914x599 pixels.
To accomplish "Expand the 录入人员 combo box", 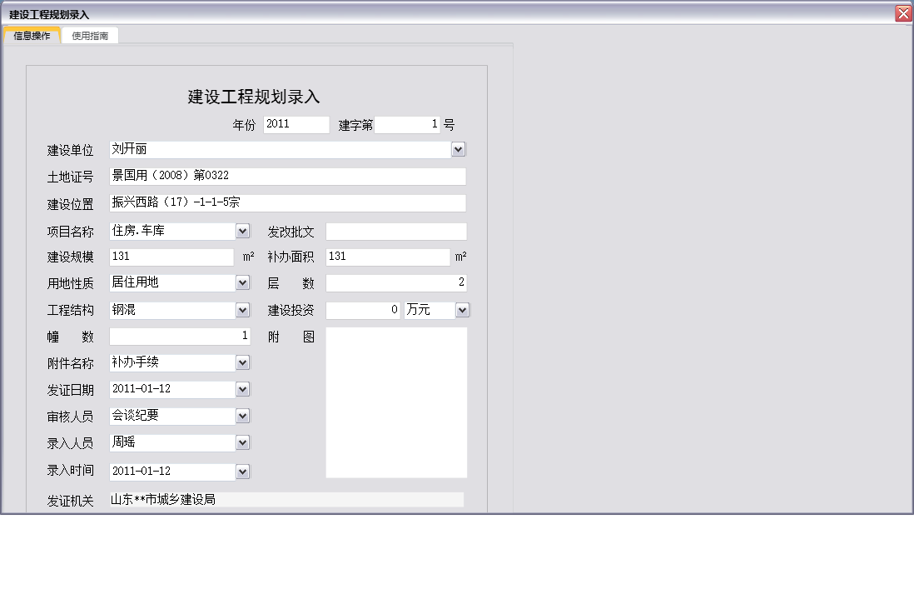I will click(241, 442).
